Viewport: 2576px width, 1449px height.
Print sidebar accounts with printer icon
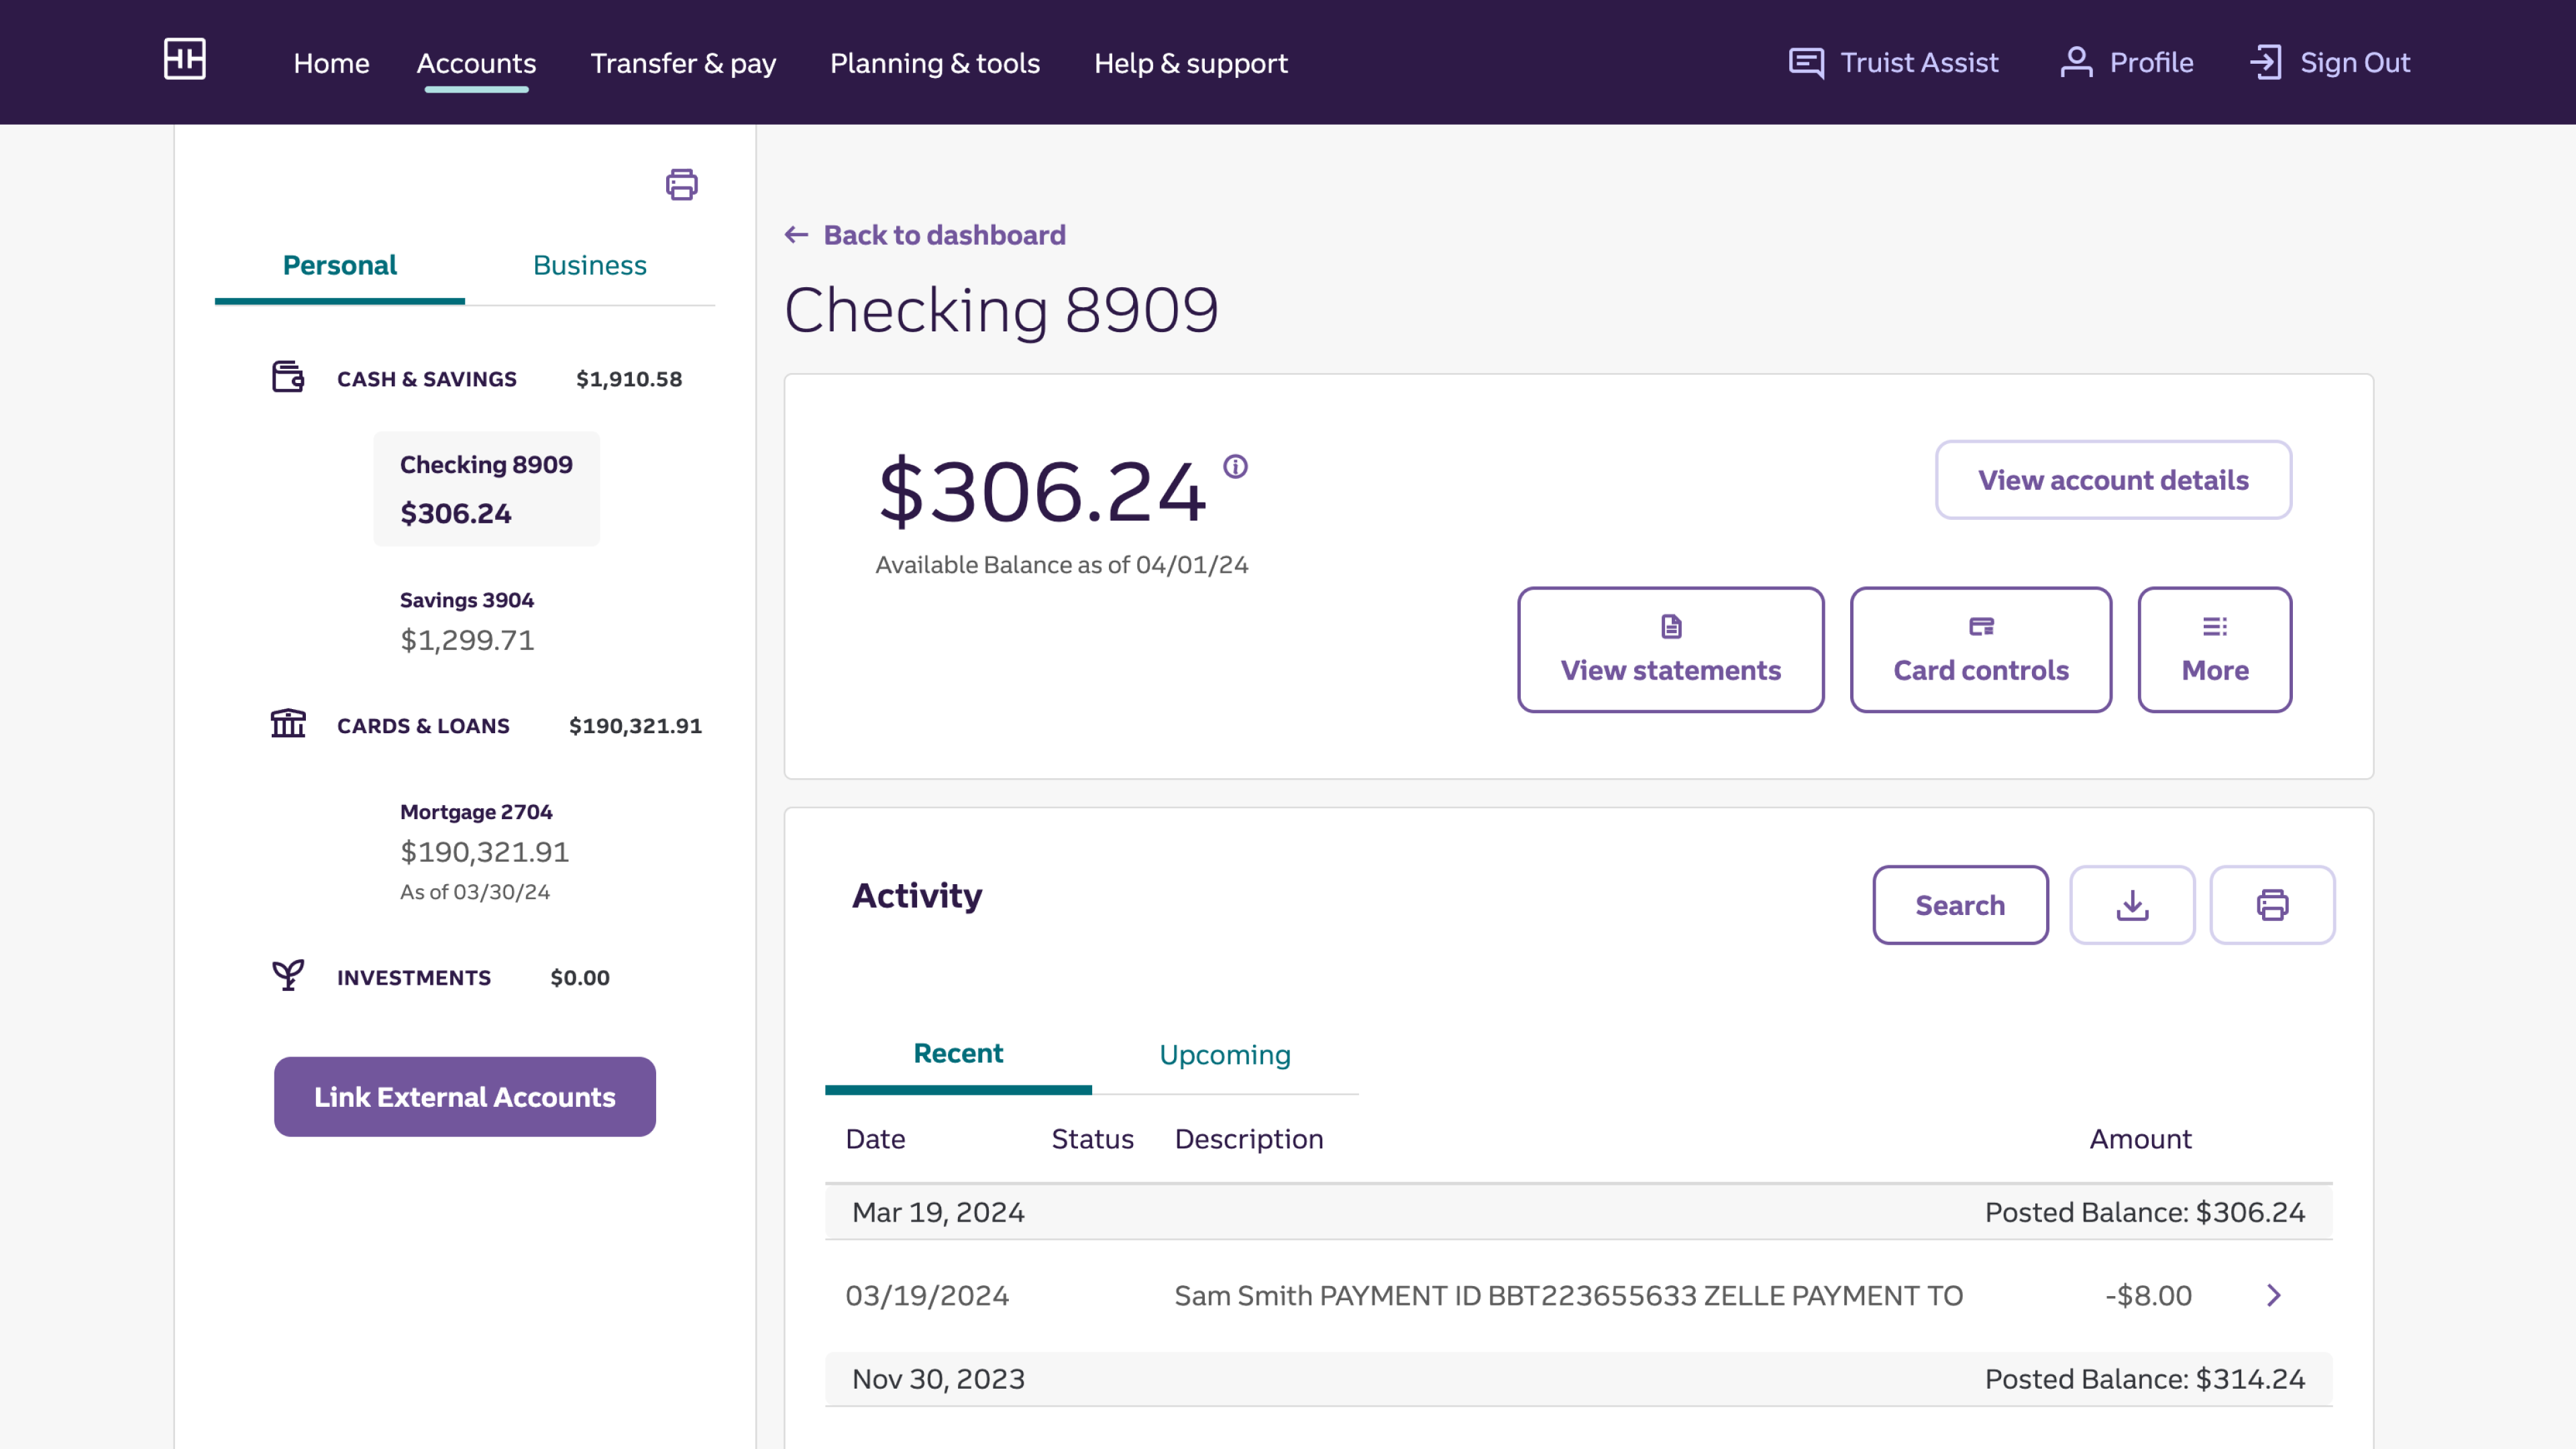pos(681,184)
